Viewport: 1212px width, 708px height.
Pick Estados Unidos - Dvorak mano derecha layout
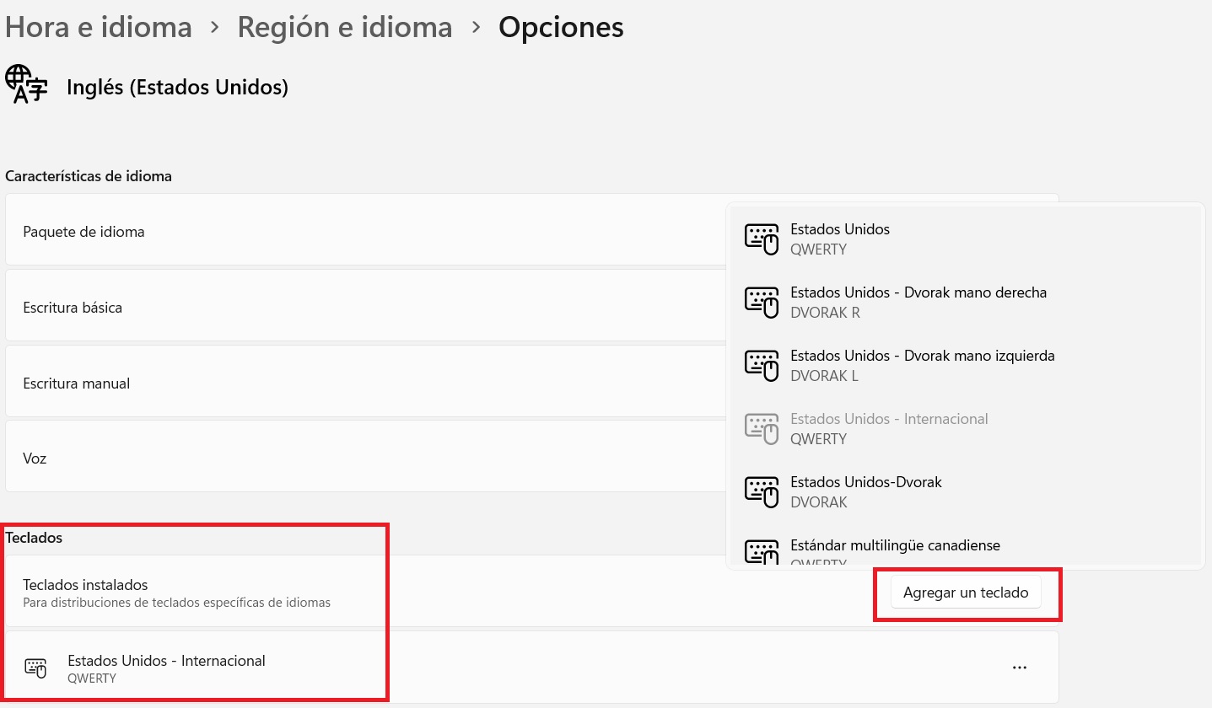[x=965, y=302]
